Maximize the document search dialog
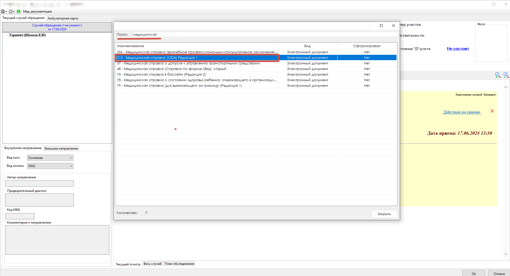This screenshot has height=276, width=510. [381, 26]
